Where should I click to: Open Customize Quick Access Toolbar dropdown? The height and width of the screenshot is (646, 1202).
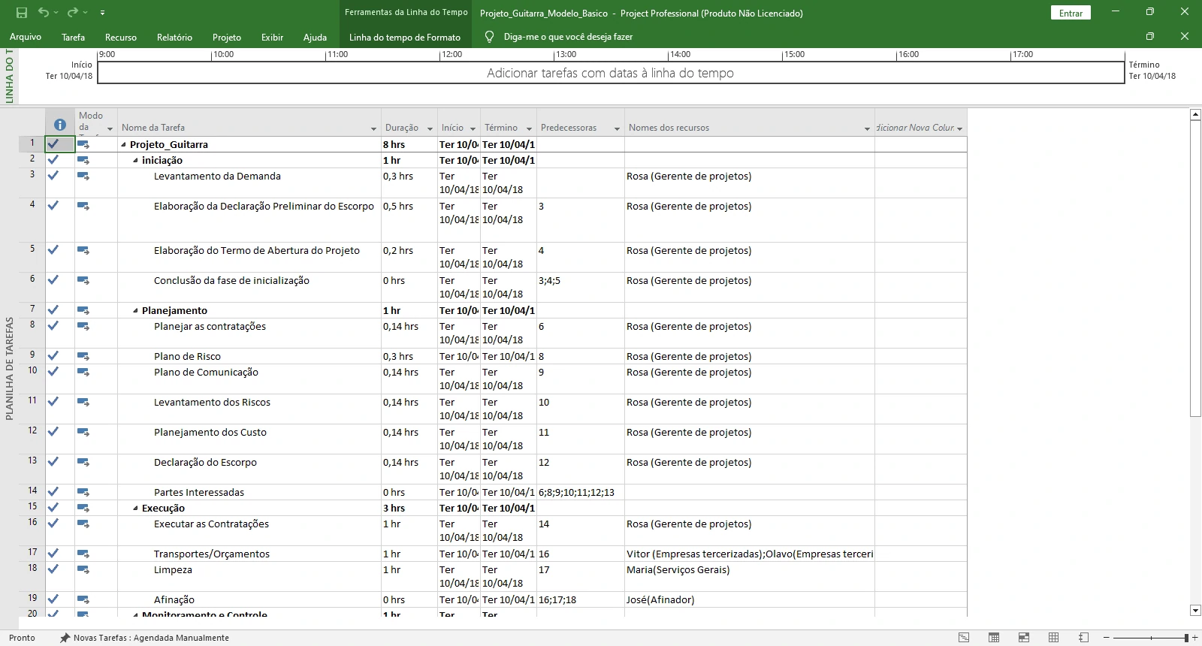[102, 13]
